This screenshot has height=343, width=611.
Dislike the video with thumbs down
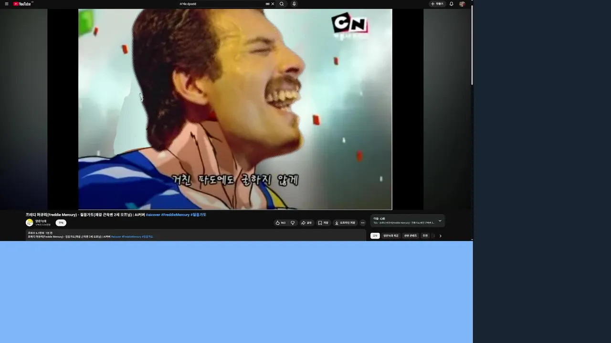coord(293,222)
